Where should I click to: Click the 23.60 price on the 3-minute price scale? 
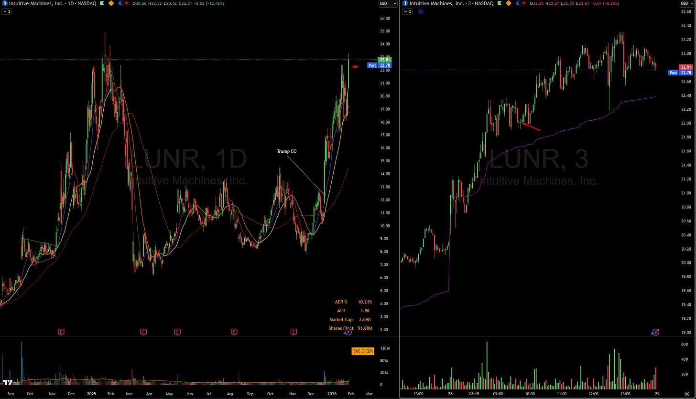[687, 11]
